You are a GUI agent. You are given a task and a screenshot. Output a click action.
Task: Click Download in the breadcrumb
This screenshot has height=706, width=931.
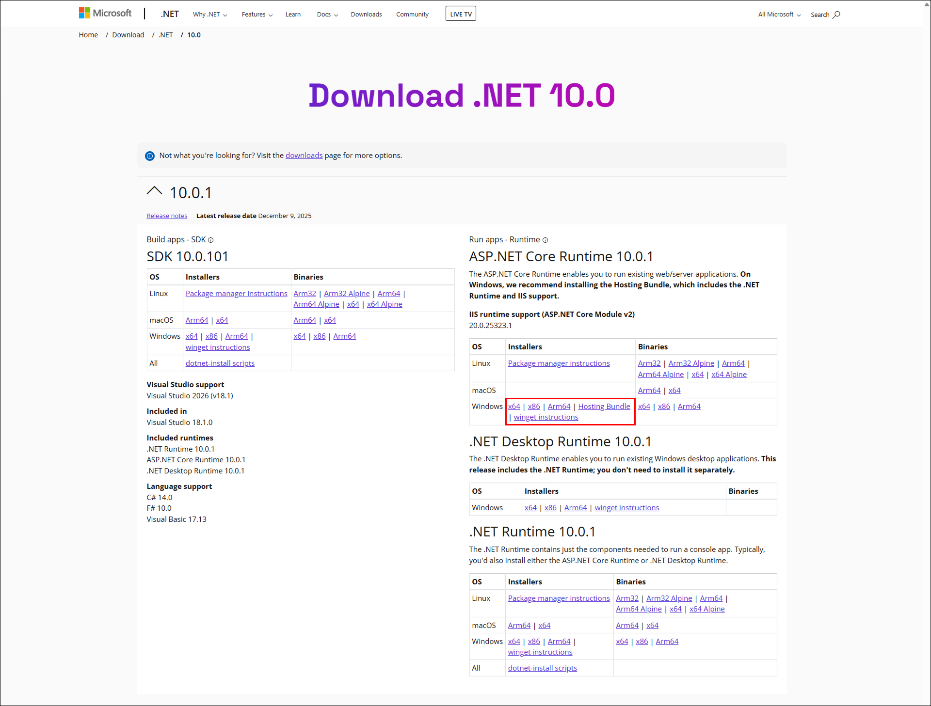click(128, 35)
